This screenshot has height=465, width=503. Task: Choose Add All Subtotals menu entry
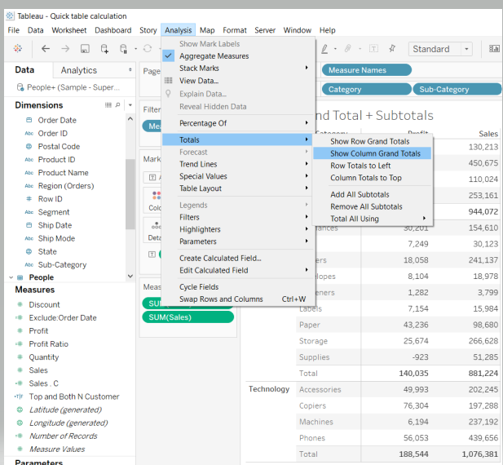click(x=360, y=194)
